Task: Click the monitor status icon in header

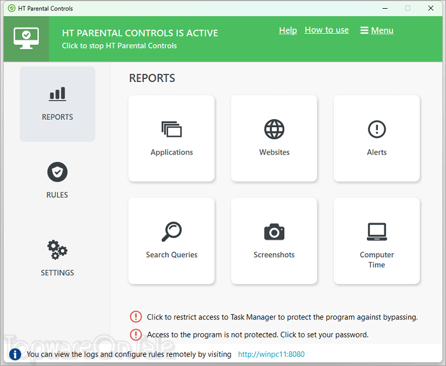Action: tap(26, 38)
